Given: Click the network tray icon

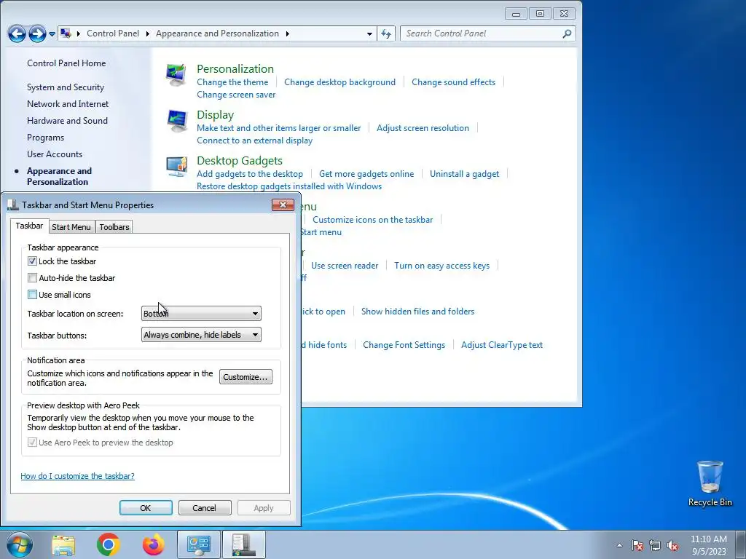Looking at the screenshot, I should 655,545.
